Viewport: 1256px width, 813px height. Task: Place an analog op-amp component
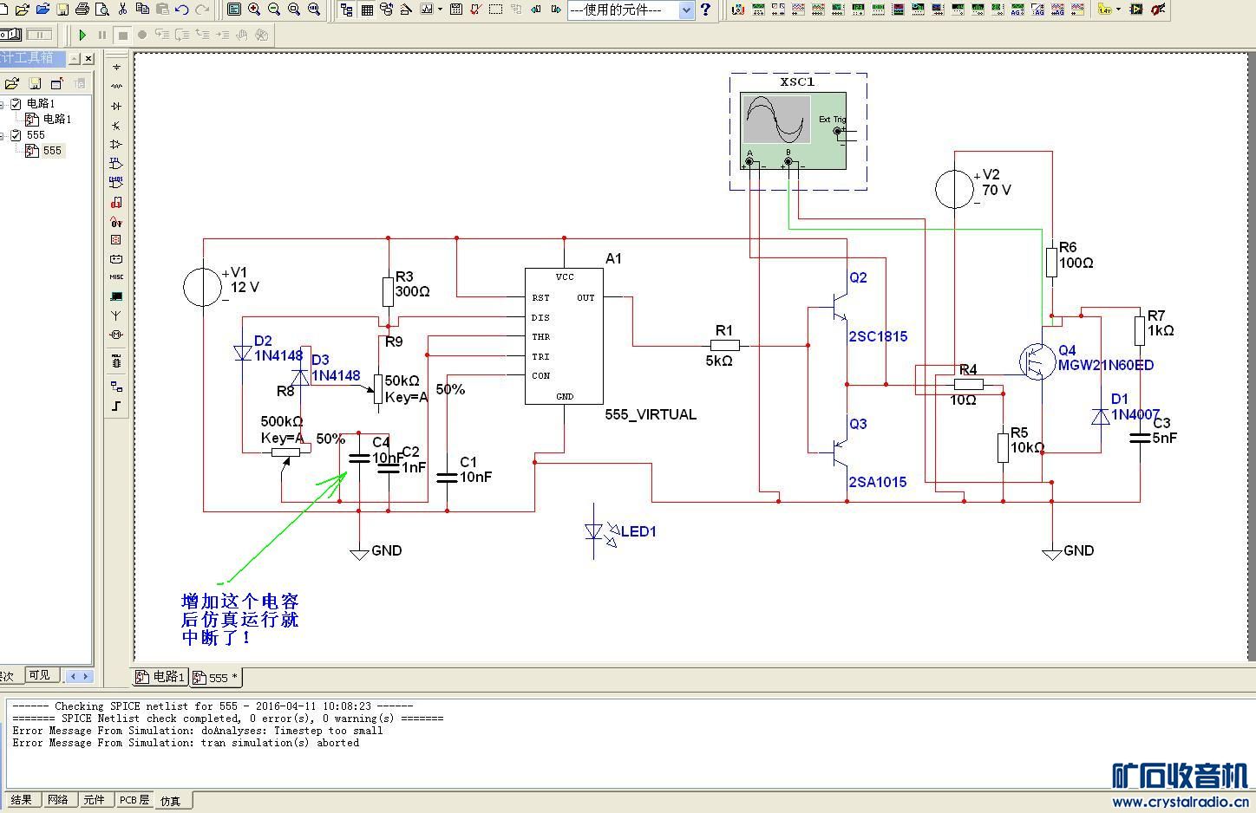tap(116, 144)
